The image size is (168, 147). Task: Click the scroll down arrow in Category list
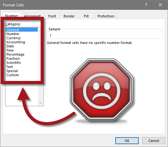point(40,103)
